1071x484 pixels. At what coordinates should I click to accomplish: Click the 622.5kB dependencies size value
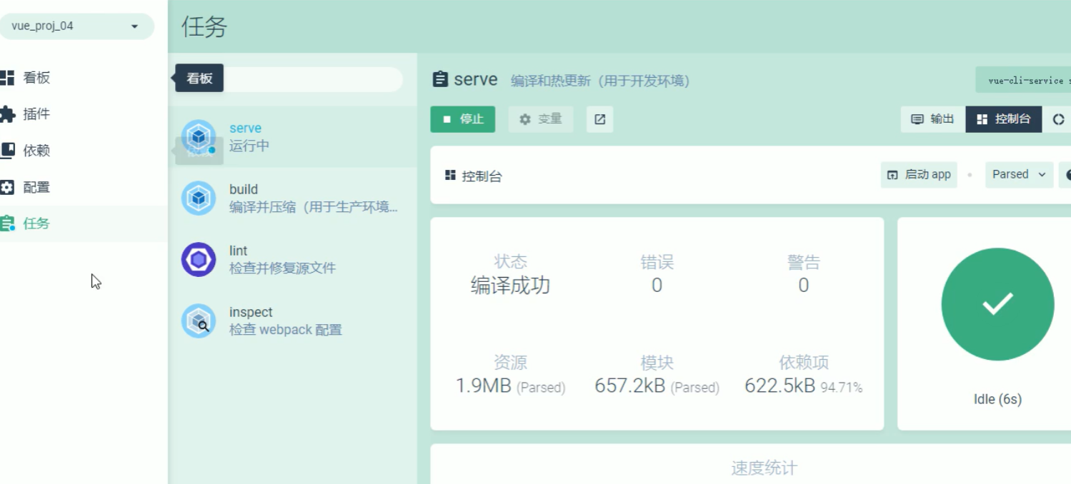pyautogui.click(x=779, y=386)
